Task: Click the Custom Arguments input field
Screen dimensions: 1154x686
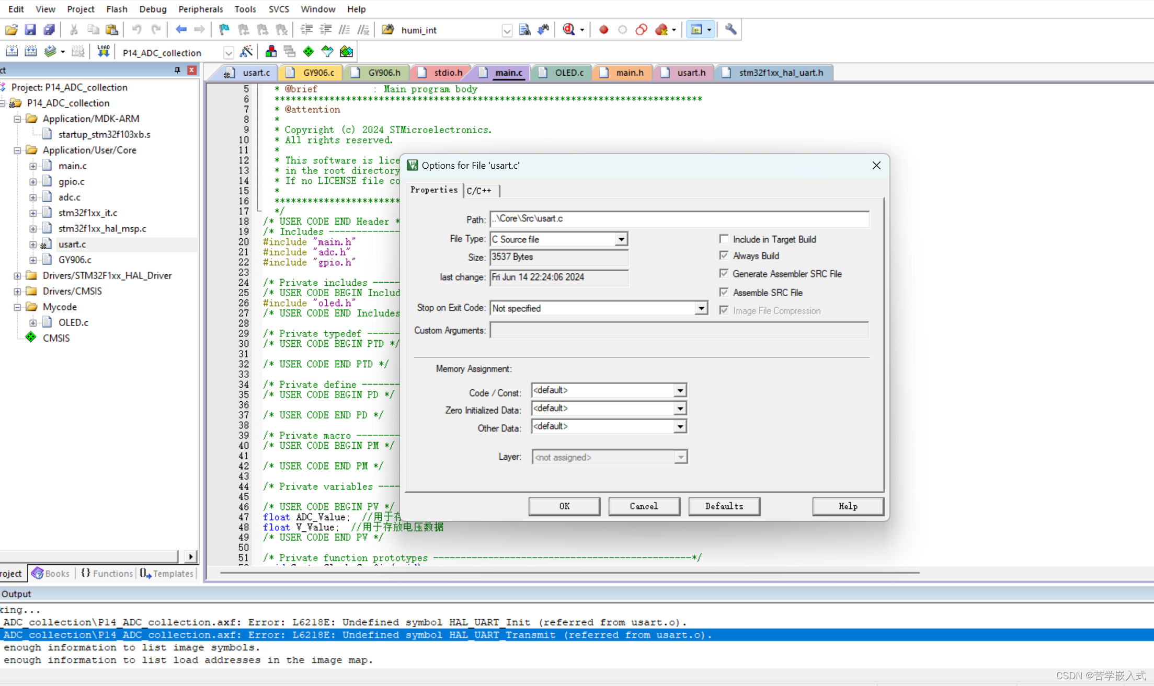Action: 679,330
